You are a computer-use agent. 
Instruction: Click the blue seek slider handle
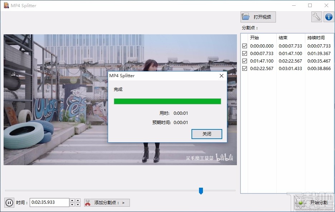[x=201, y=191]
